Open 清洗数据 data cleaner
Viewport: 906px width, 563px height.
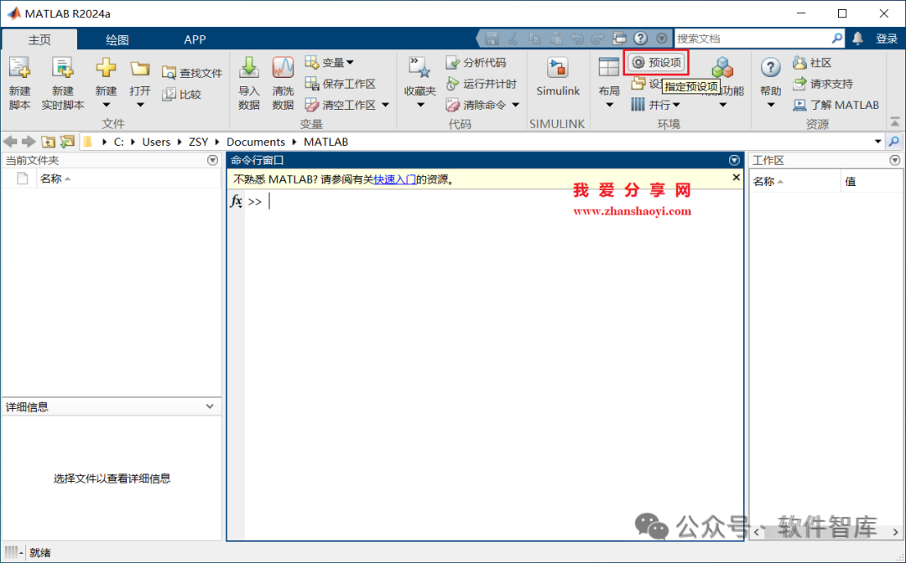coord(284,84)
